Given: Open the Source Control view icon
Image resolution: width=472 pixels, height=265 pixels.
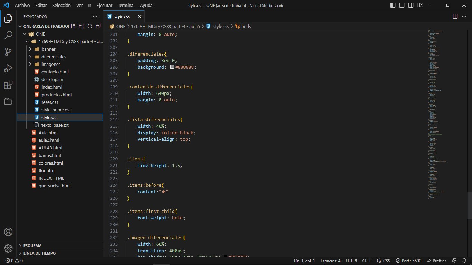Looking at the screenshot, I should point(8,52).
